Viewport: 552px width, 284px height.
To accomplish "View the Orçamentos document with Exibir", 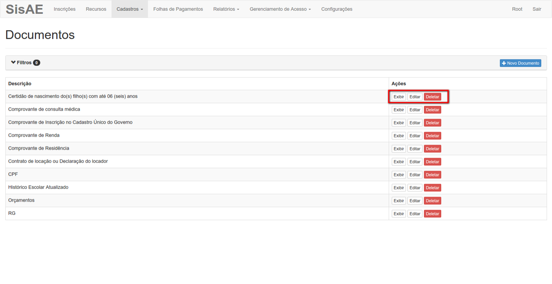I will [399, 201].
